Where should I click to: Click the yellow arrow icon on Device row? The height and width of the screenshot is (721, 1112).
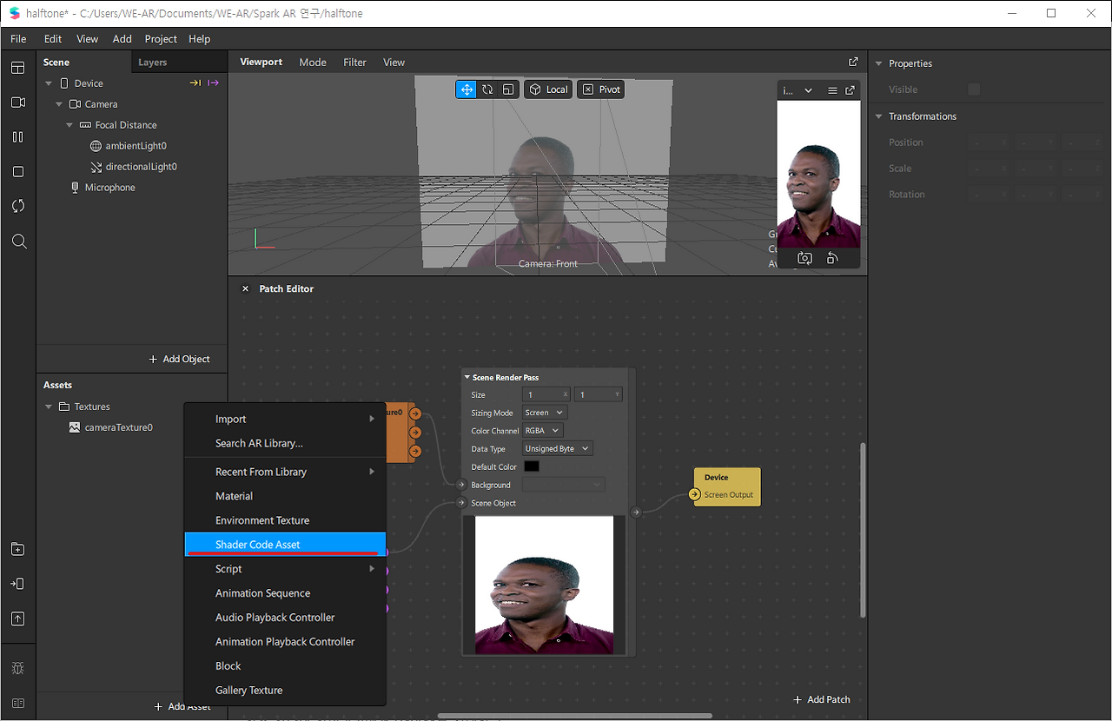click(195, 83)
